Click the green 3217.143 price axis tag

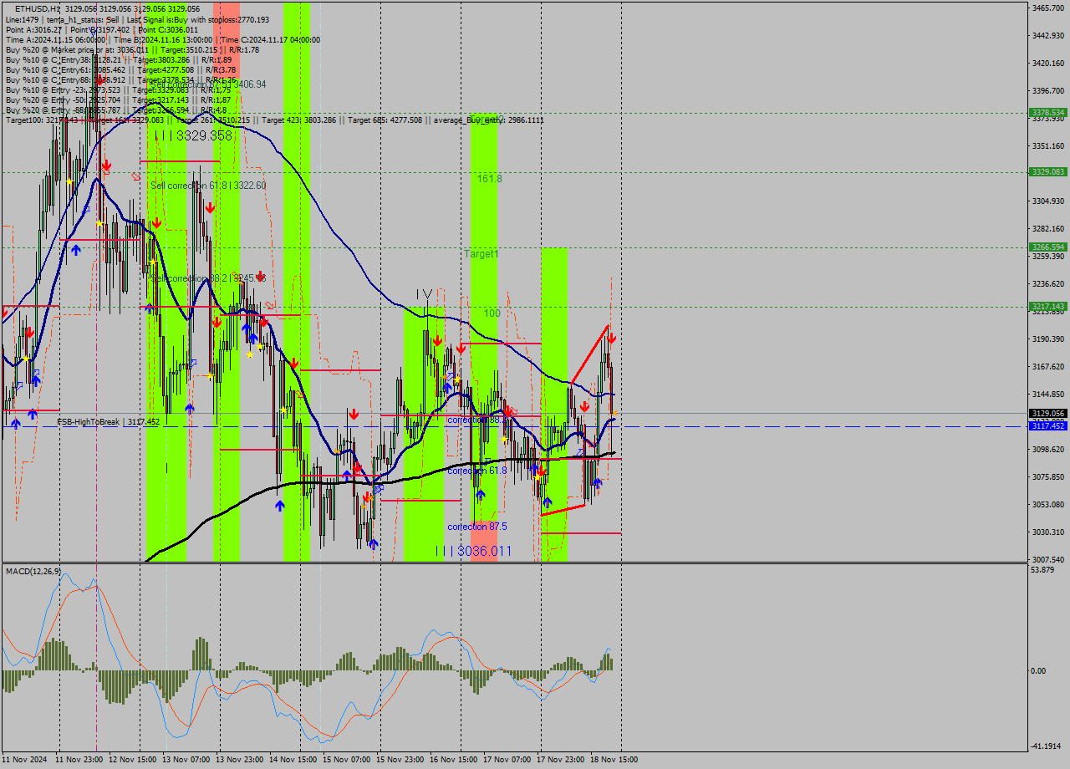tap(1048, 306)
